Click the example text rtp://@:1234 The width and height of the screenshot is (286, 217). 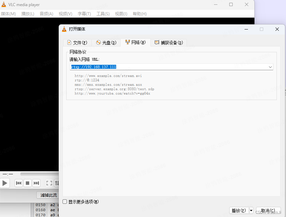point(87,80)
